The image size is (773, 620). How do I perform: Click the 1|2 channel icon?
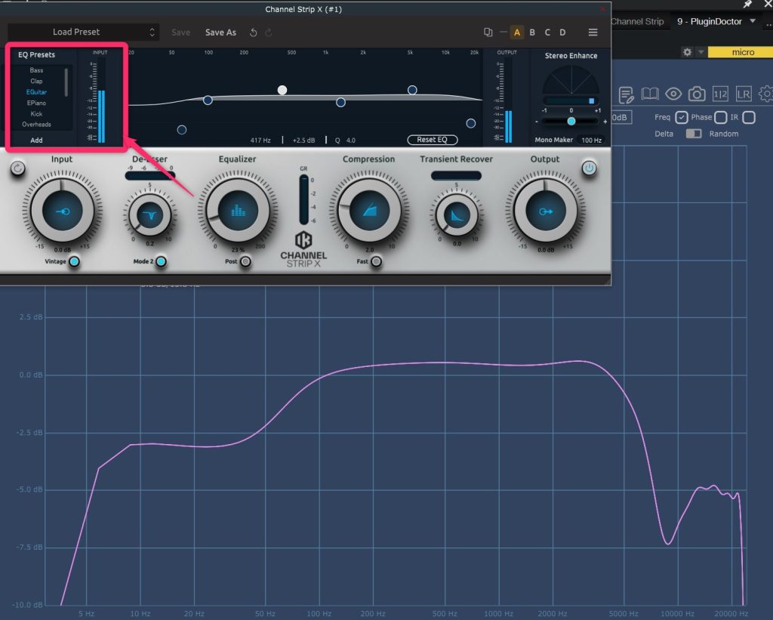pyautogui.click(x=720, y=94)
